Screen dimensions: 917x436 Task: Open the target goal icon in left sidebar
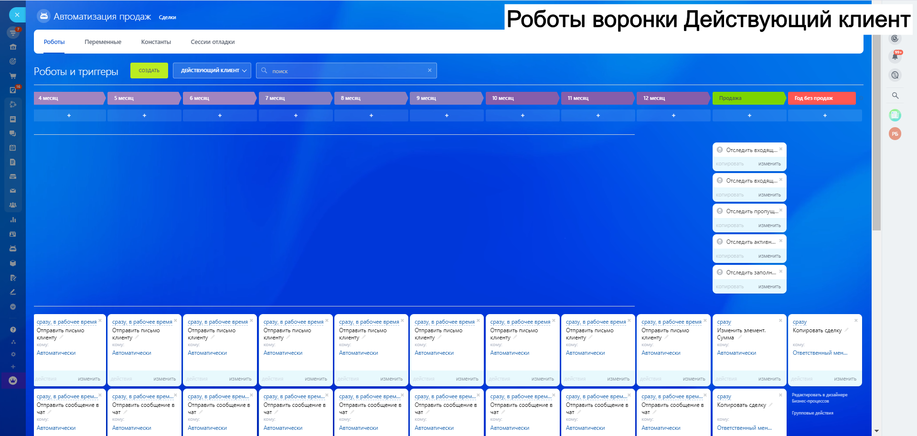13,61
